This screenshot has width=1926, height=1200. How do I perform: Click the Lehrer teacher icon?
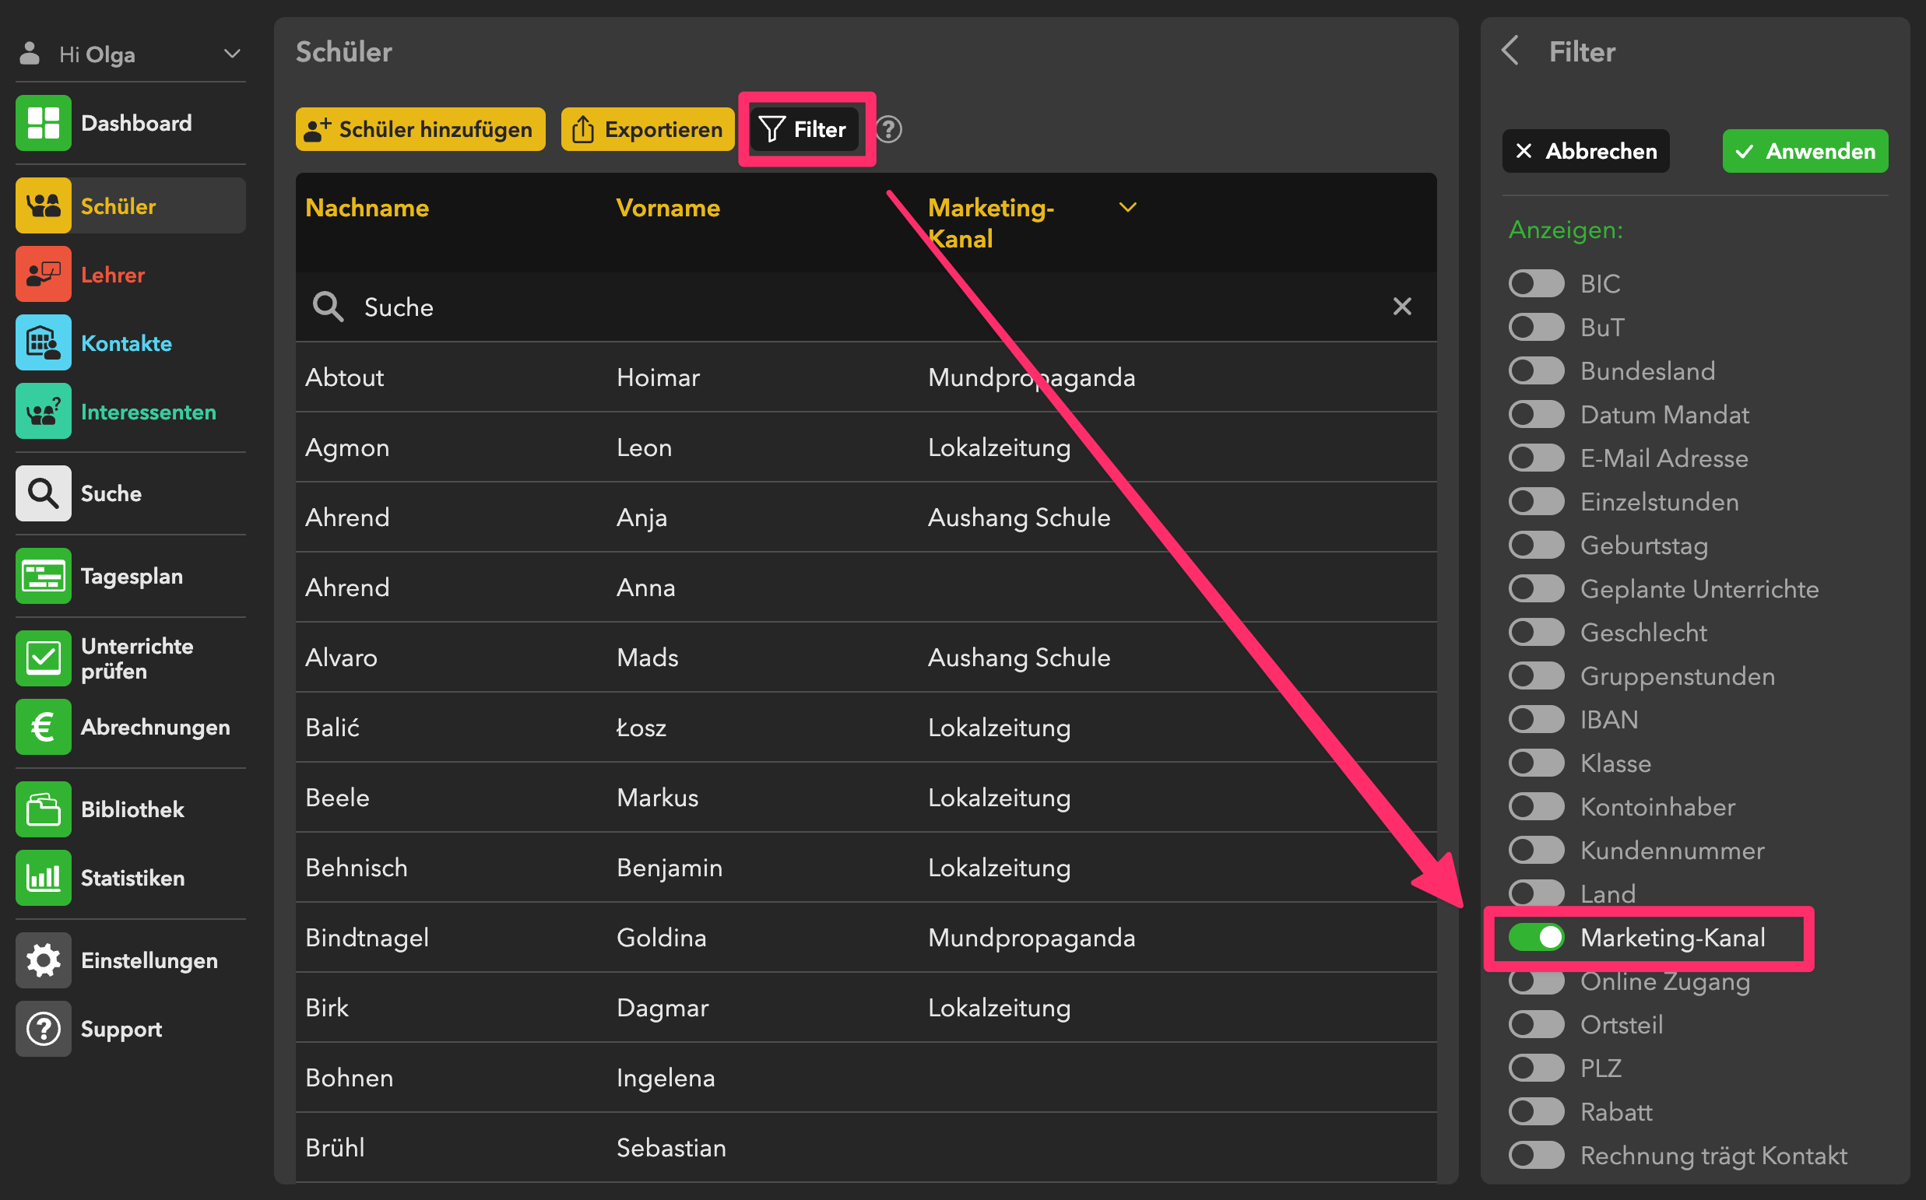[43, 275]
